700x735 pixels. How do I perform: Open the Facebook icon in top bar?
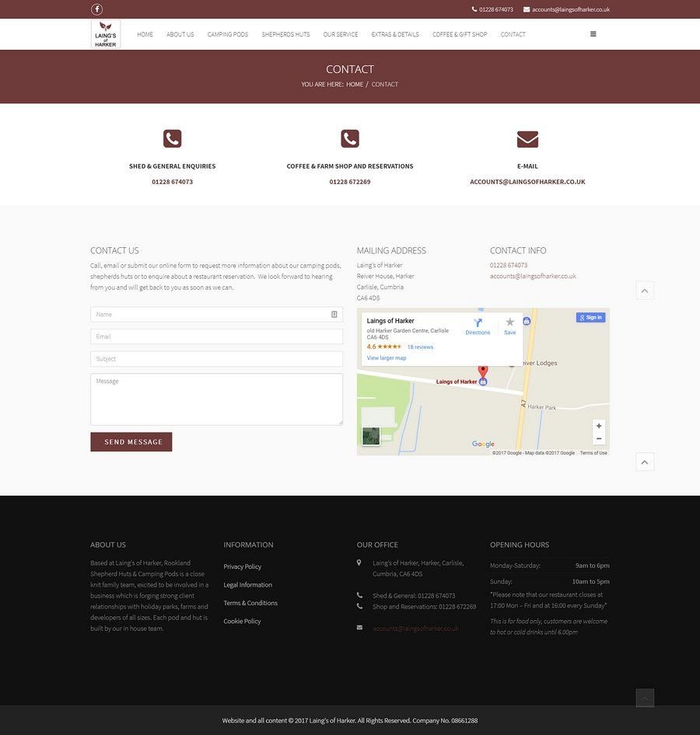[97, 9]
